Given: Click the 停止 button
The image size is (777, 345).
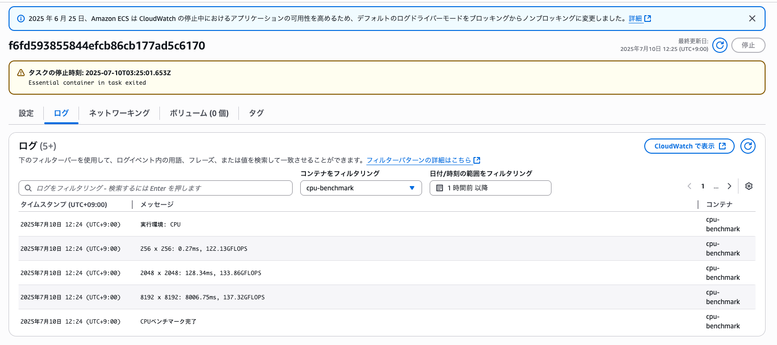Looking at the screenshot, I should (748, 45).
